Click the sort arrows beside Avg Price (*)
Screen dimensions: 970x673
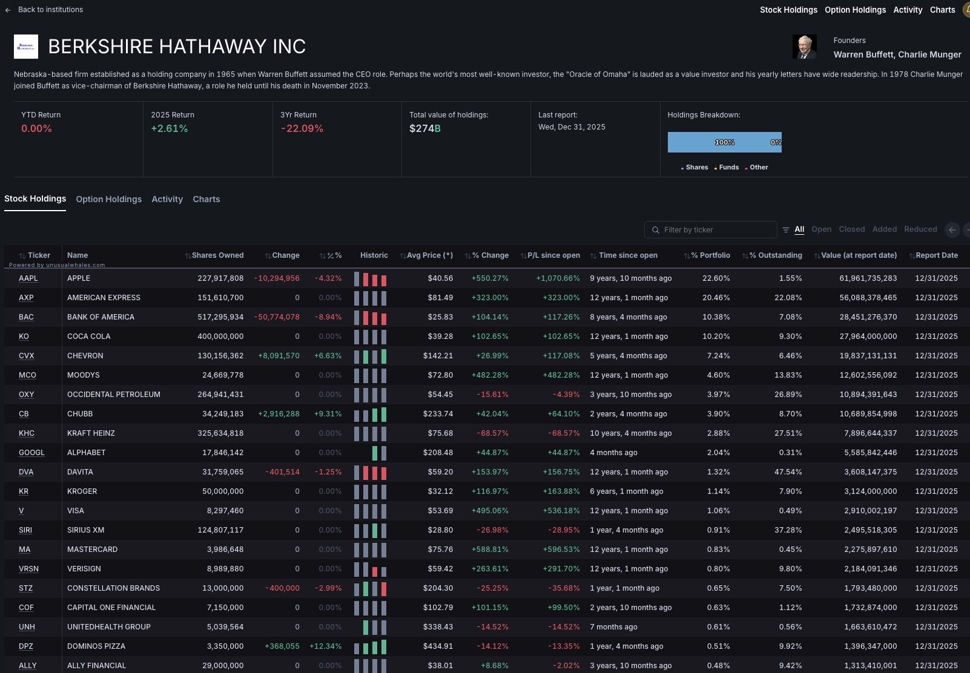coord(403,256)
